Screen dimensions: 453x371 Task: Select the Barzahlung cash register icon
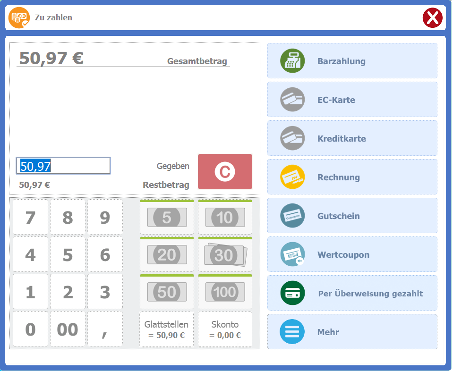point(292,61)
